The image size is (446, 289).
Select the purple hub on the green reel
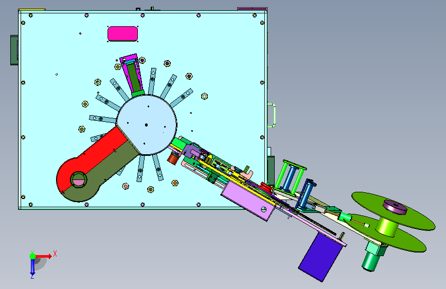(395, 207)
